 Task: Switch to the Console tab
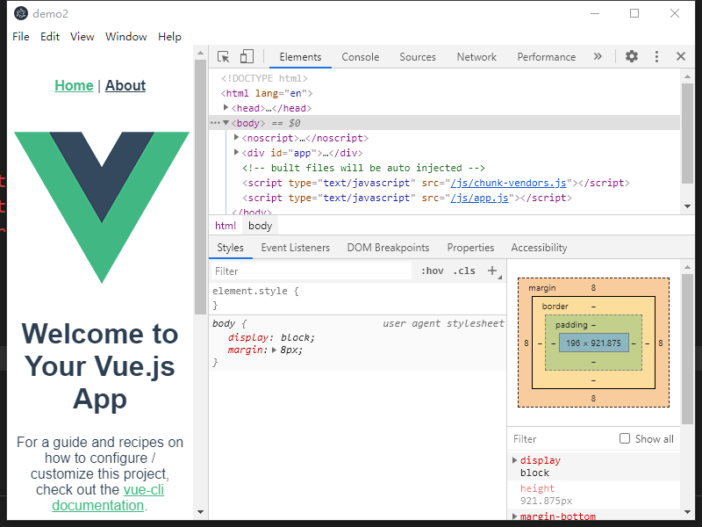[361, 57]
